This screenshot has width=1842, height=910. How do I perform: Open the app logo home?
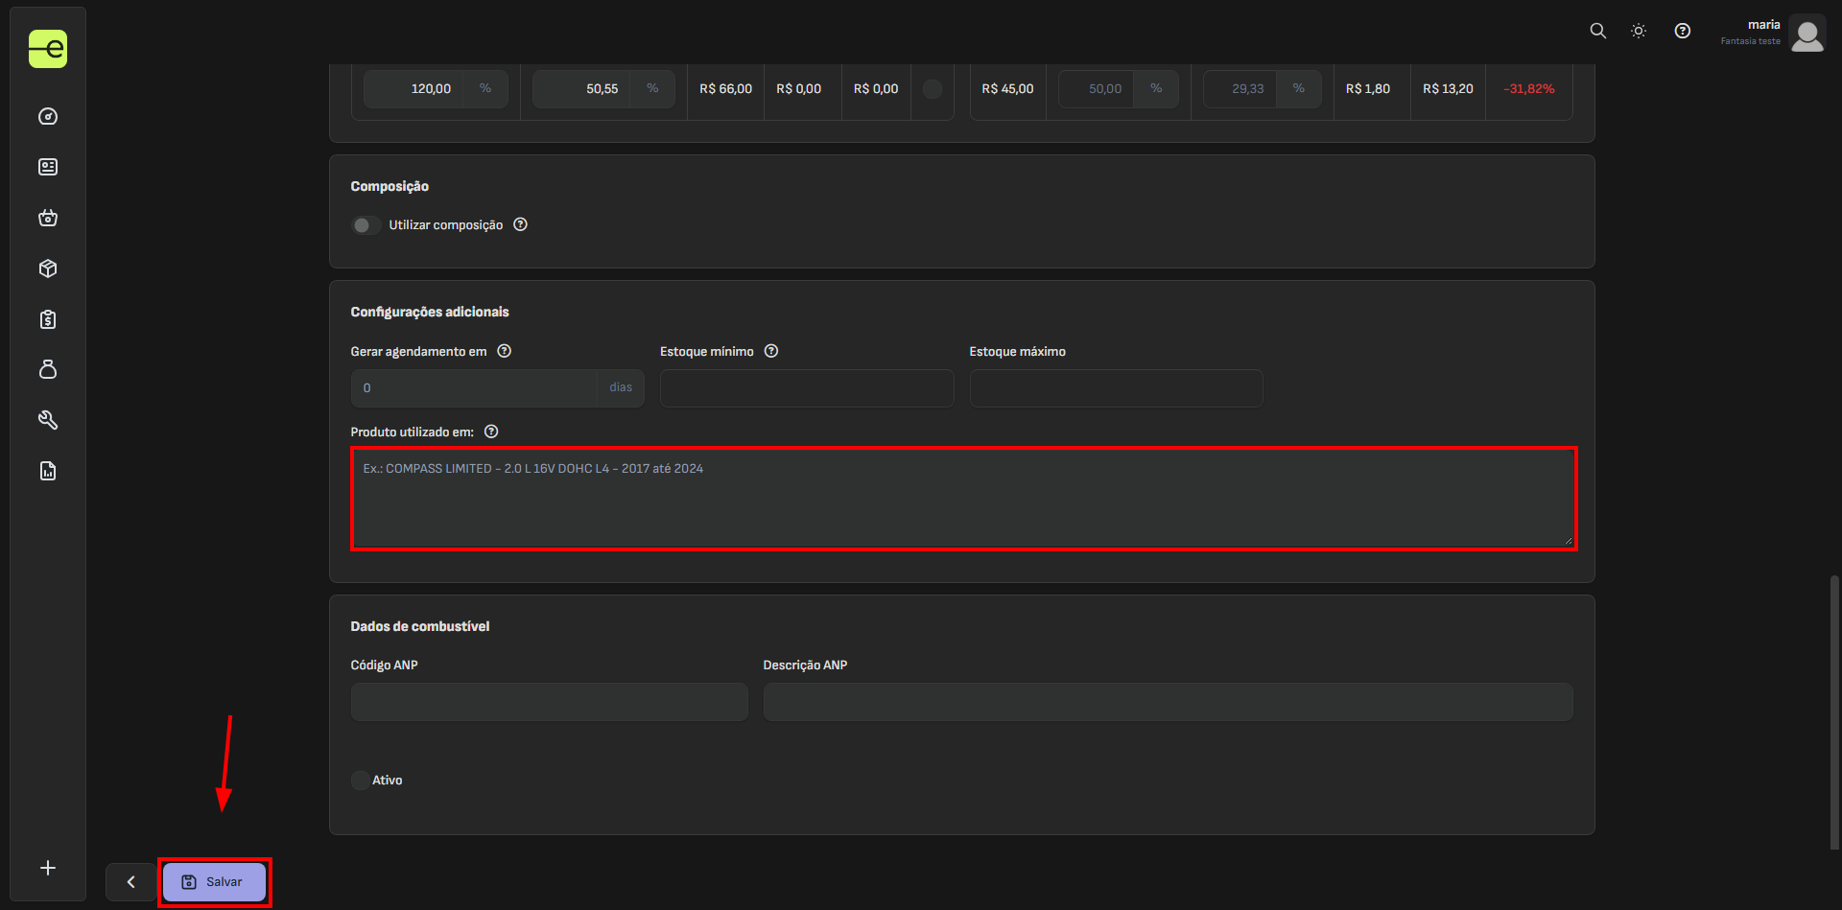point(48,49)
